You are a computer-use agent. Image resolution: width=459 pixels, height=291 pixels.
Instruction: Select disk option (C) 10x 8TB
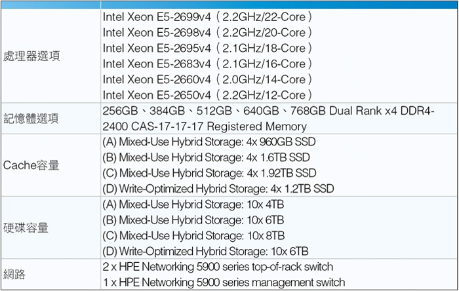pos(193,235)
